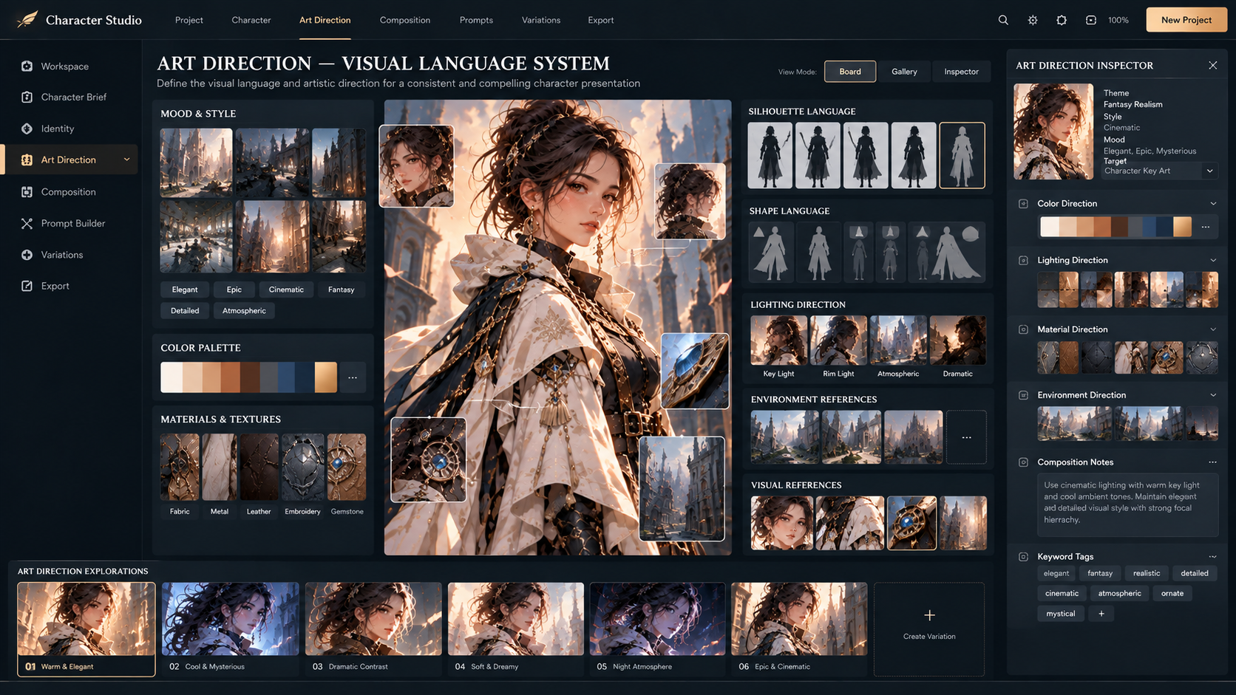Toggle the Elegant mood tag
This screenshot has width=1236, height=695.
185,290
